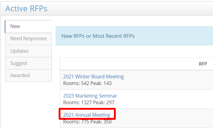Click the 2021 Annual Meeting link
The image size is (213, 128).
pyautogui.click(x=87, y=115)
